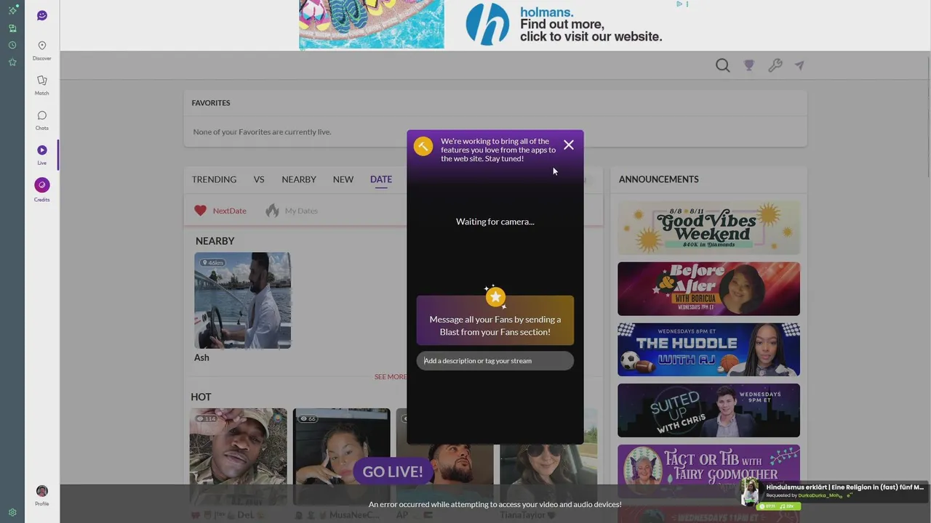Image resolution: width=931 pixels, height=523 pixels.
Task: Open the clock history icon in the dark sidebar
Action: [x=12, y=45]
